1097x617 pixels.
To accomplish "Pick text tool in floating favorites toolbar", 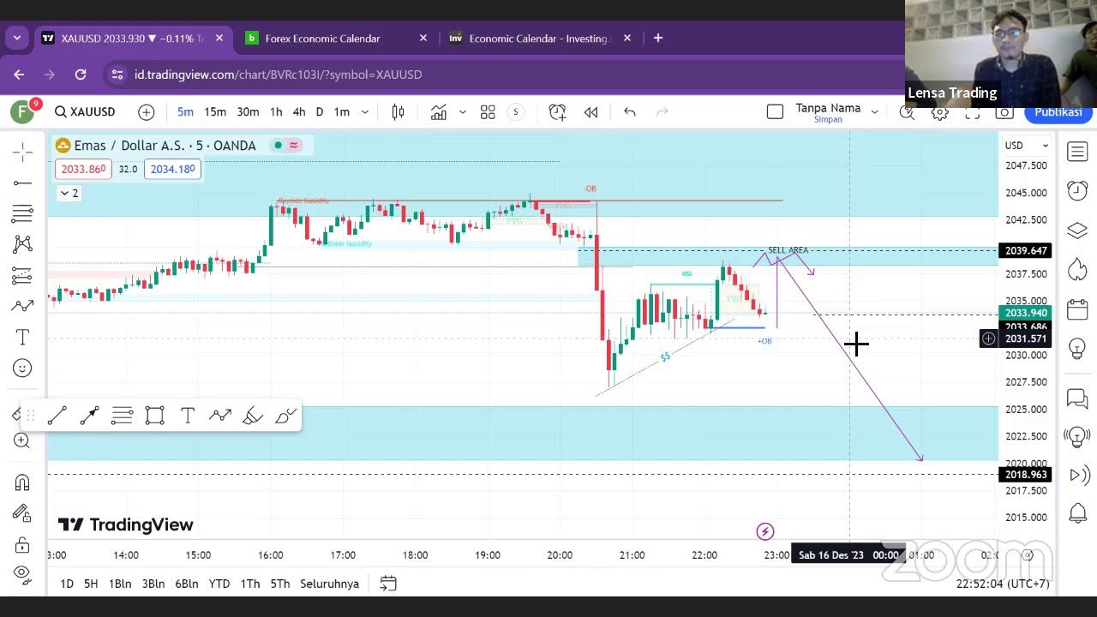I will 187,416.
